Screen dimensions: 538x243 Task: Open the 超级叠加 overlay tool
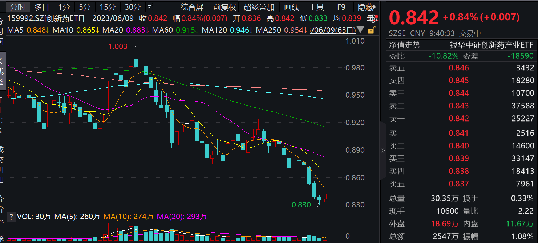coord(259,7)
